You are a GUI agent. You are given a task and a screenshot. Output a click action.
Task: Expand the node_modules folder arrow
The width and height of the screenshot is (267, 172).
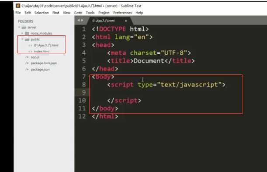pos(22,33)
